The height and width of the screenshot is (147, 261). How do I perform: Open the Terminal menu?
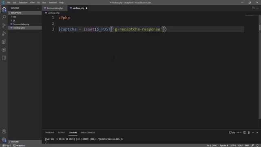tap(53, 2)
